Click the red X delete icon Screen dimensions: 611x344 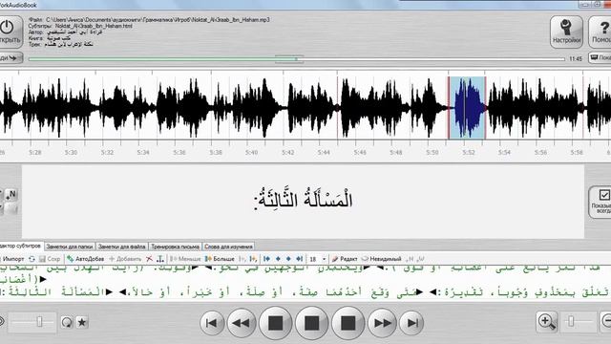point(149,259)
